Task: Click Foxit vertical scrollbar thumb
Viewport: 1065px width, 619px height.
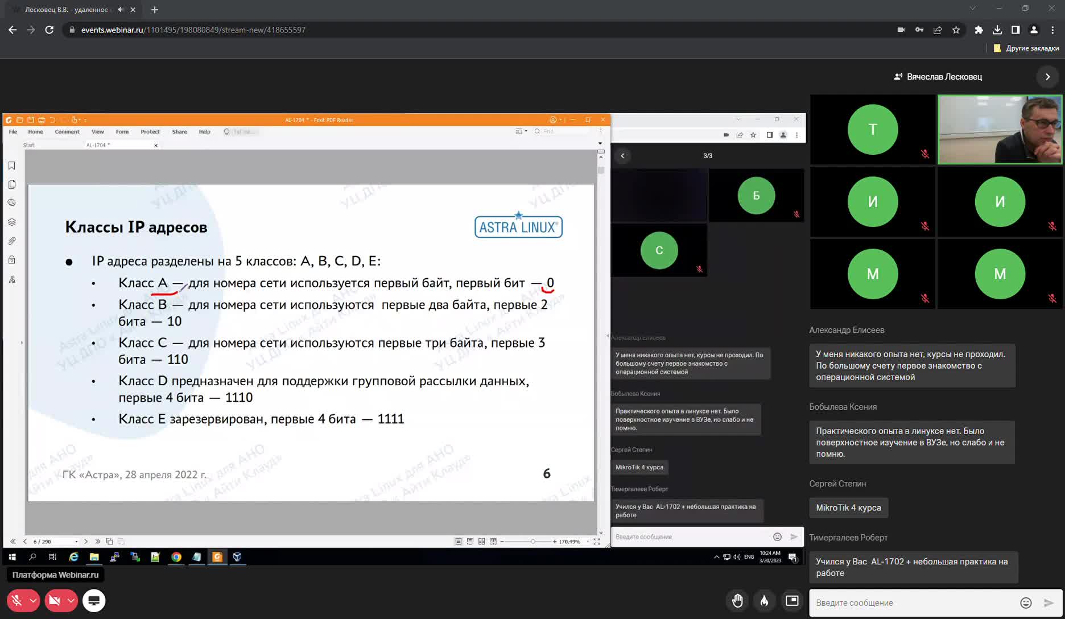Action: point(601,170)
